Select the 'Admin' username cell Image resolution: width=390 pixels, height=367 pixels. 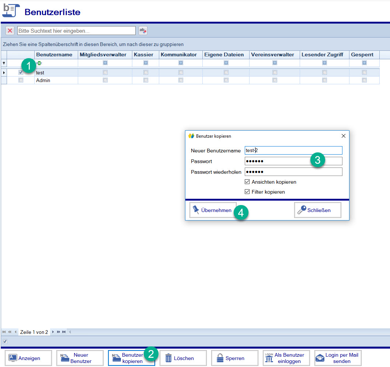56,80
